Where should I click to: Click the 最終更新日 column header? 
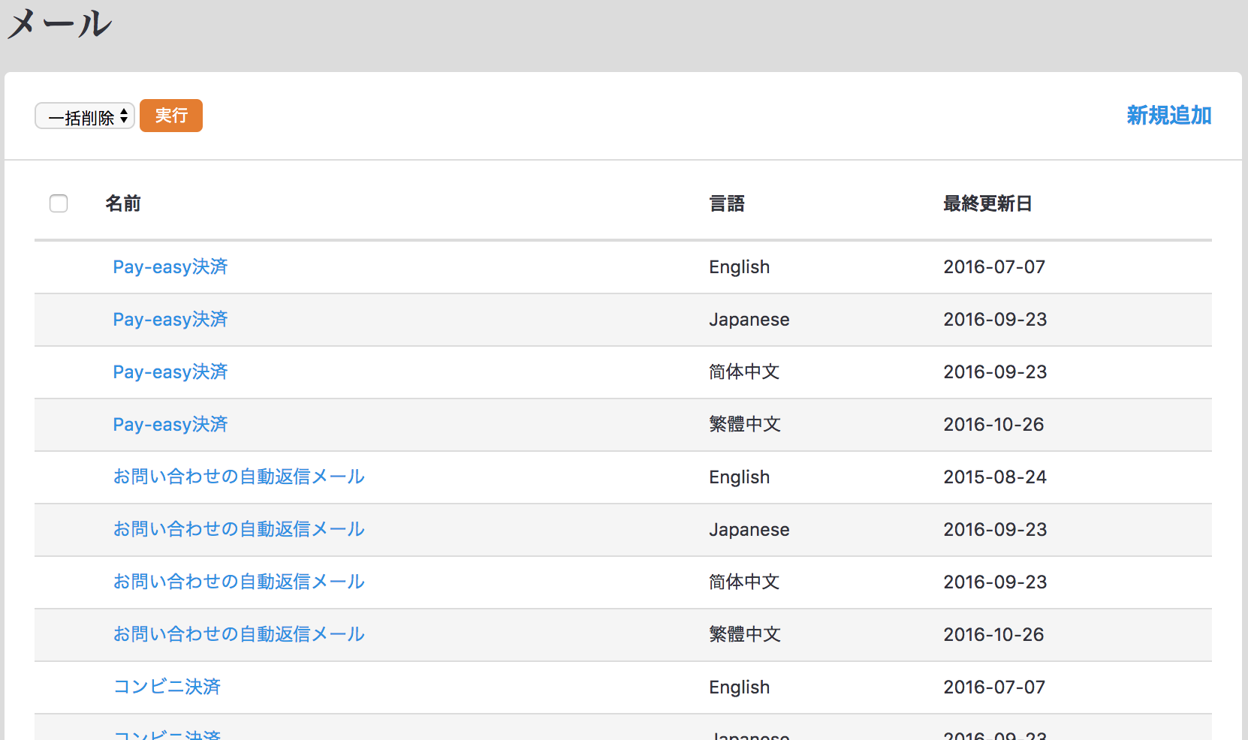(987, 203)
